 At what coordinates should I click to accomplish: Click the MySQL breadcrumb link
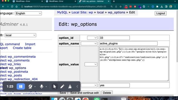[x=62, y=12]
